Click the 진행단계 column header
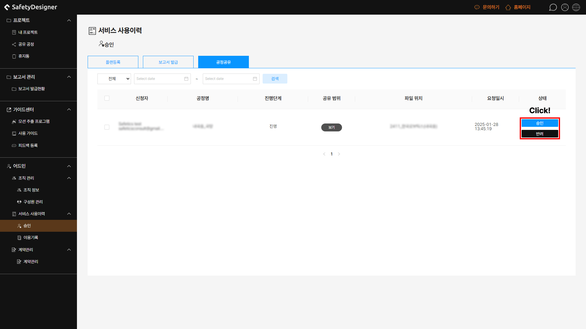 (273, 98)
